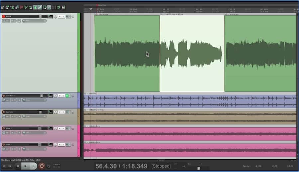Image resolution: width=299 pixels, height=172 pixels.
Task: Open the tan bass track's FX button
Action: [x=67, y=112]
